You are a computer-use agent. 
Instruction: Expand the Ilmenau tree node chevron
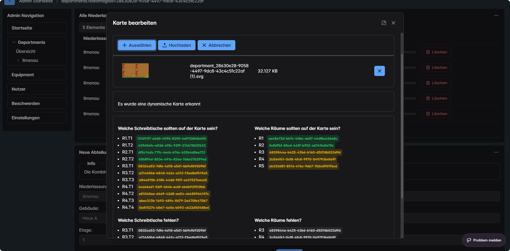(18, 60)
